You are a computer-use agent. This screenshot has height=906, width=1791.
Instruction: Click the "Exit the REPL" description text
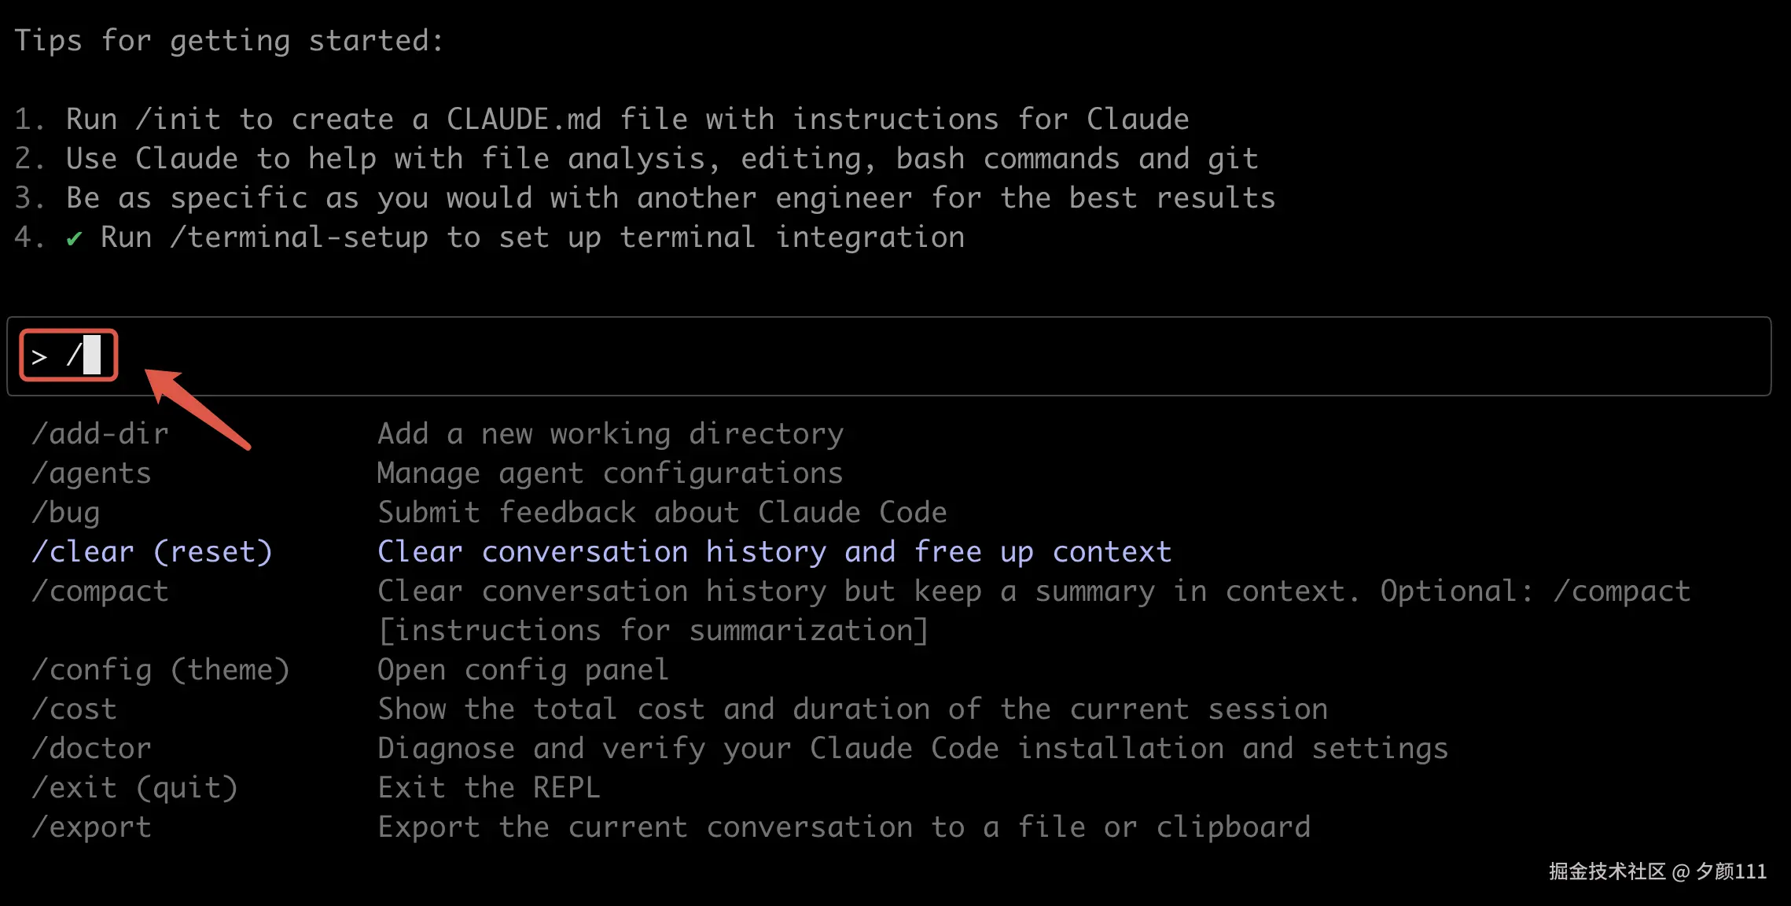coord(488,788)
